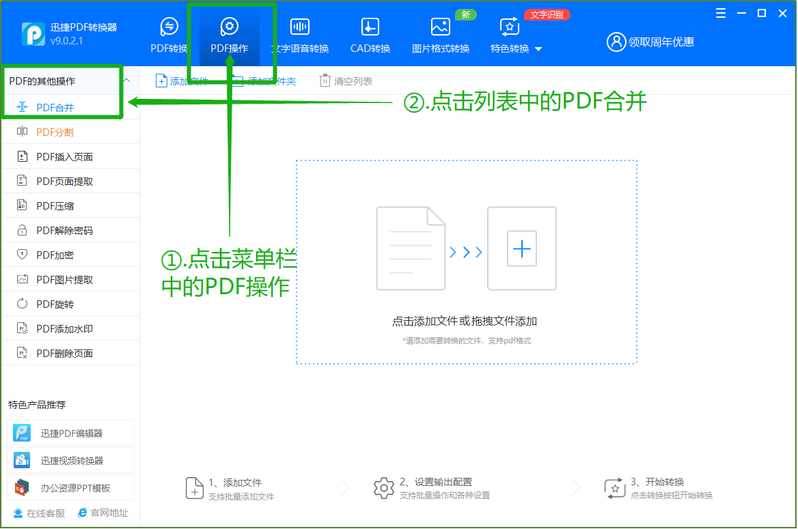Collapse the PDF的其他操作 section
This screenshot has height=529, width=798.
(126, 81)
